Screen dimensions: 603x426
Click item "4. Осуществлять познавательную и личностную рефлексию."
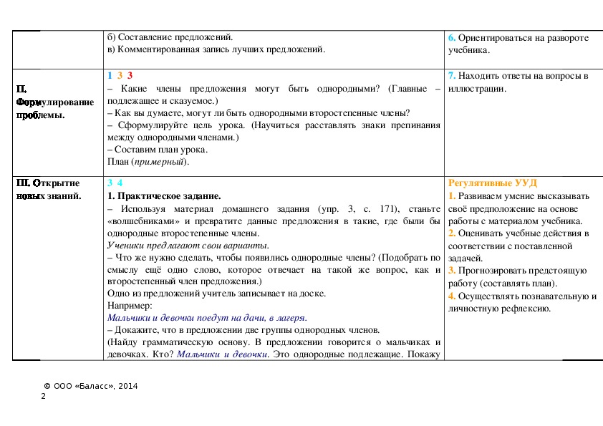(x=522, y=303)
